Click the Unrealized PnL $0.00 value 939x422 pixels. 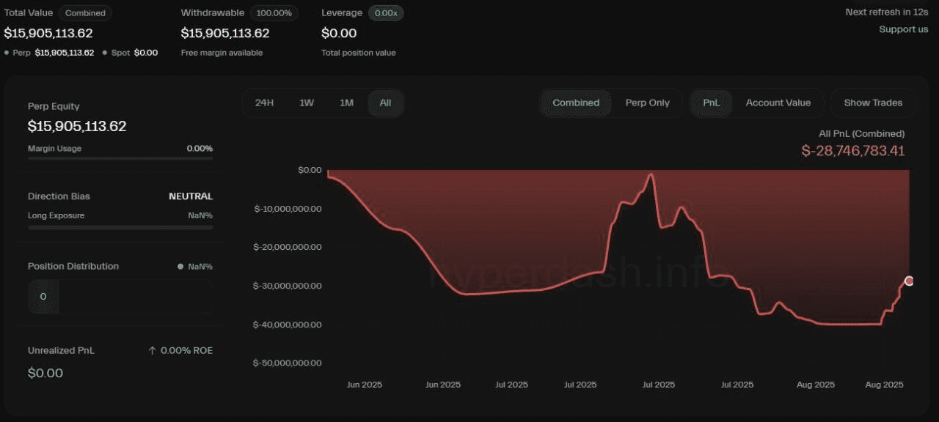coord(45,373)
